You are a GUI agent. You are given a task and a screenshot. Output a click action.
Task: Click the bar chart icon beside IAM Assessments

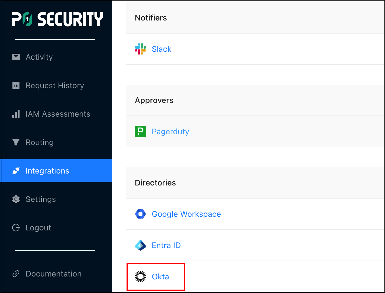click(x=16, y=114)
